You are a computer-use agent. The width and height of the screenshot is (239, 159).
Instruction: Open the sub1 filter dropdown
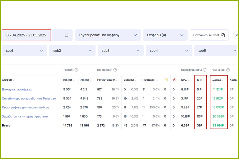pyautogui.click(x=24, y=51)
